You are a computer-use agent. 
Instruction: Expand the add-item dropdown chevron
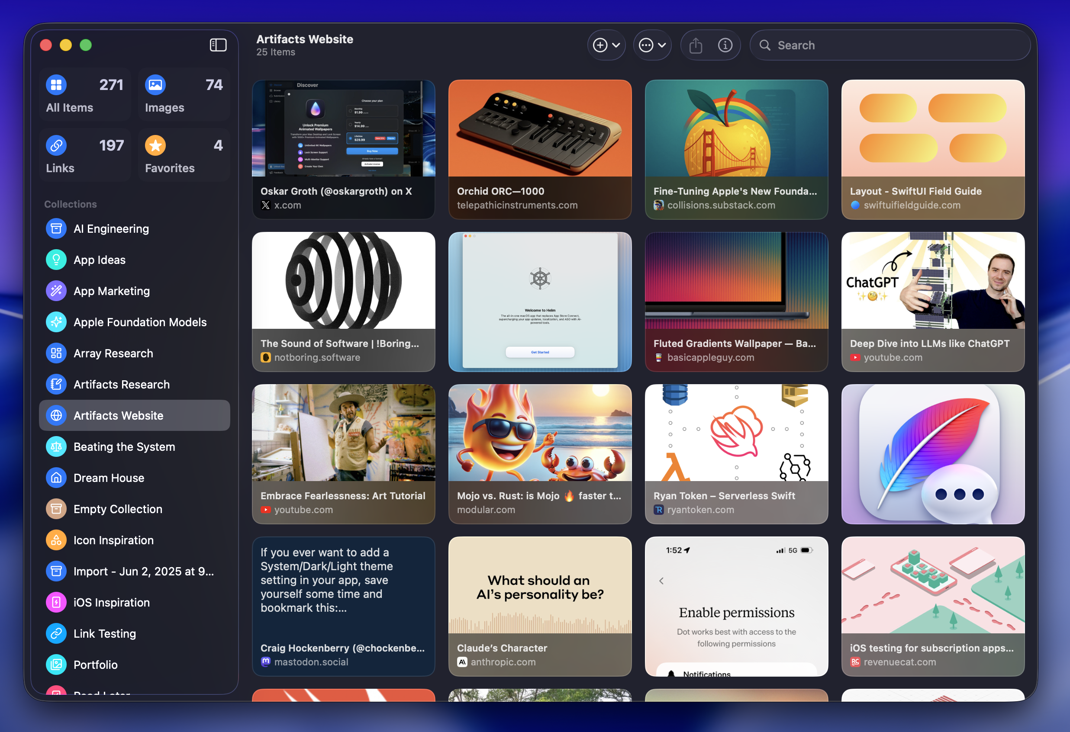pyautogui.click(x=616, y=45)
